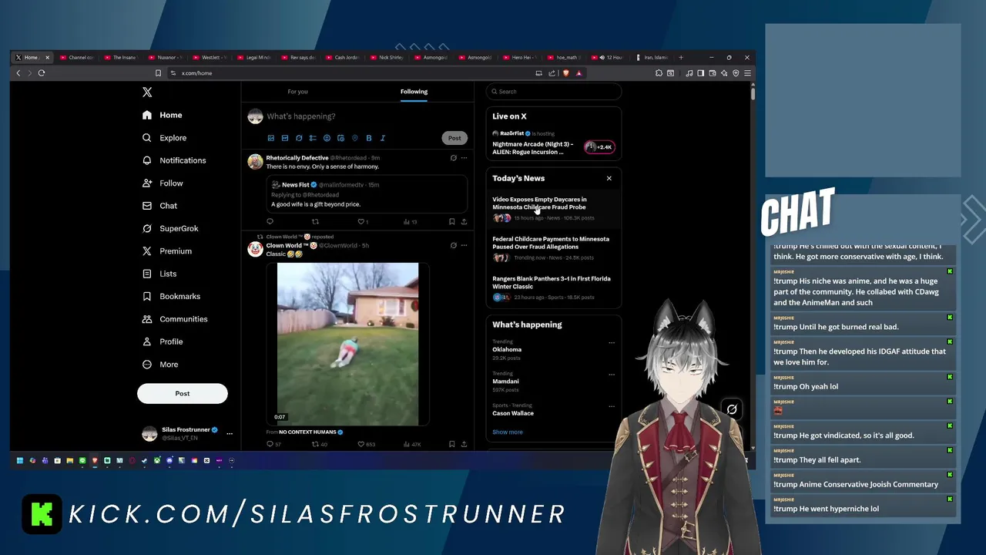Open Bookmarks in the sidebar
Screen dimensions: 986x555
pyautogui.click(x=171, y=297)
